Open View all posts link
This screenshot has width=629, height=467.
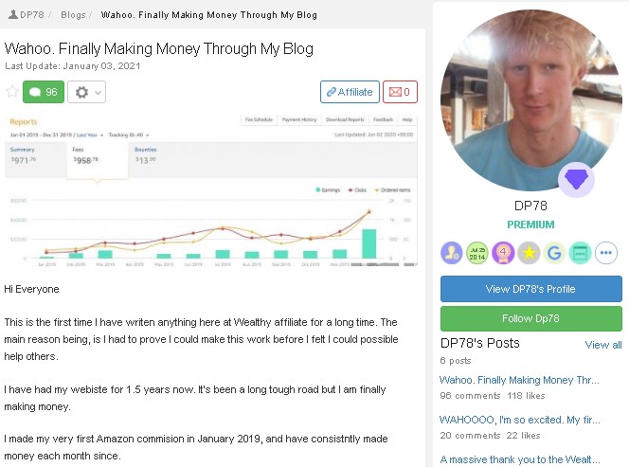(x=602, y=345)
